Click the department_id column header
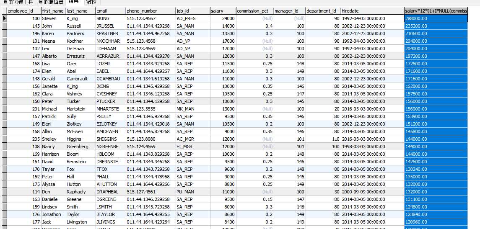 [323, 11]
